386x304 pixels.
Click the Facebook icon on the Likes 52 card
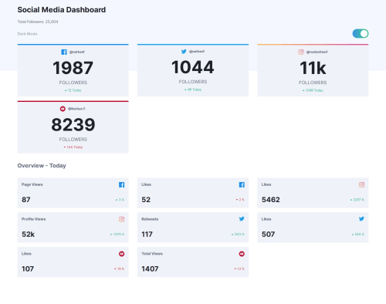[242, 184]
